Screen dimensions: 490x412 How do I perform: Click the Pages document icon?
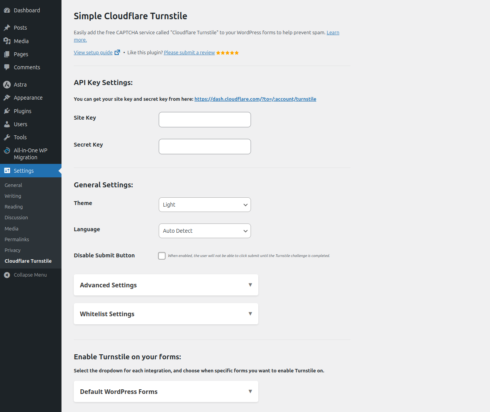7,54
